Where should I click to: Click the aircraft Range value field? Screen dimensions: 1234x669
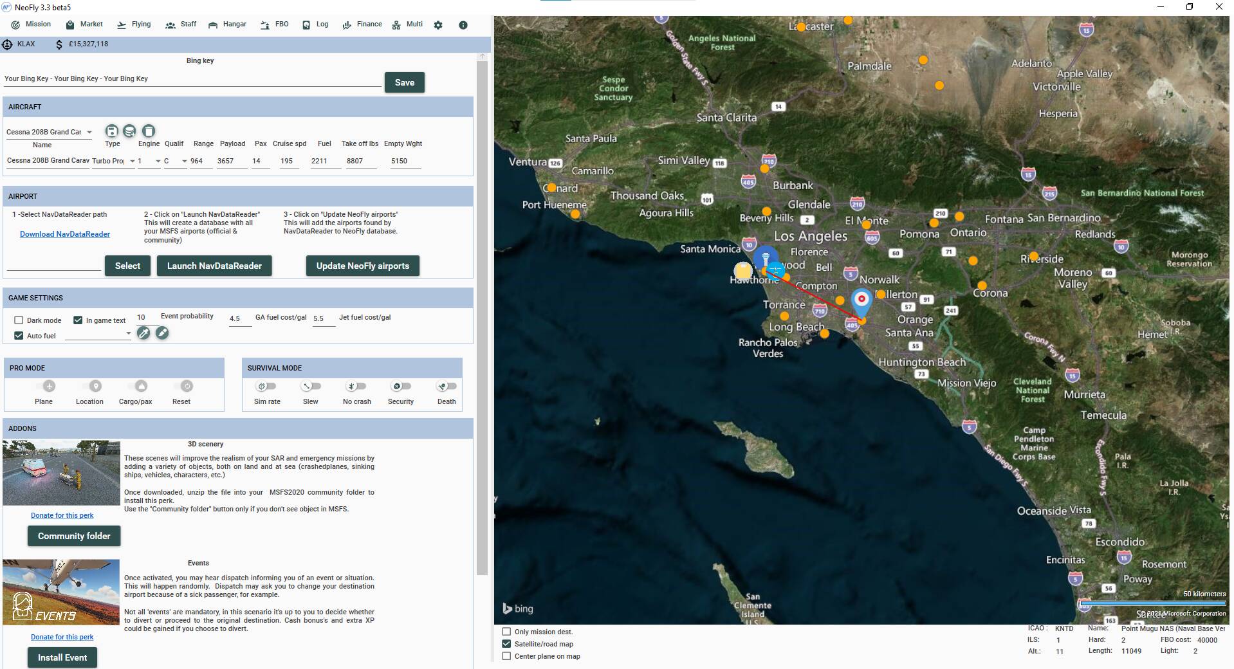[x=201, y=161]
